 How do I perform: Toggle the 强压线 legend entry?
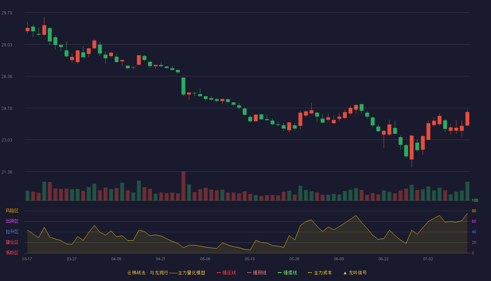[226, 273]
